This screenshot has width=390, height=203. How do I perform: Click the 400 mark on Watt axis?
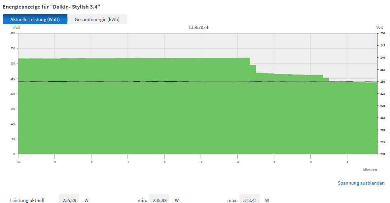click(13, 33)
